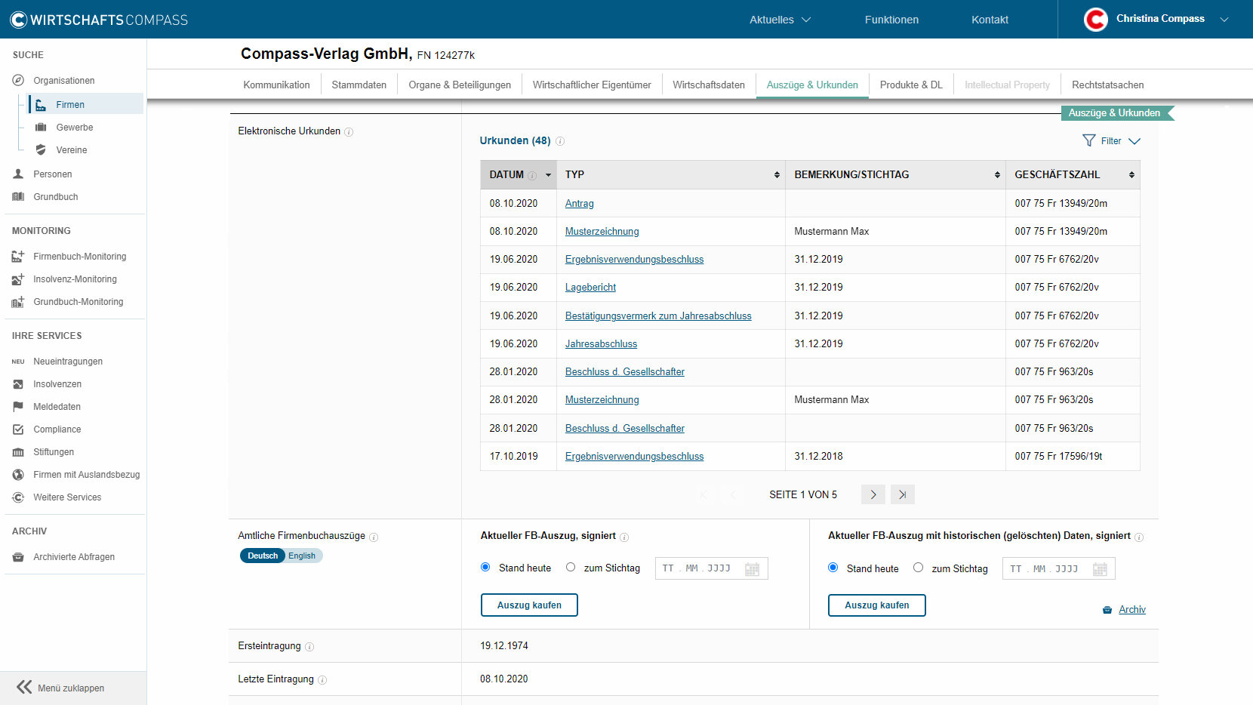Open the Kommunikation tab
Image resolution: width=1253 pixels, height=705 pixels.
pos(276,85)
